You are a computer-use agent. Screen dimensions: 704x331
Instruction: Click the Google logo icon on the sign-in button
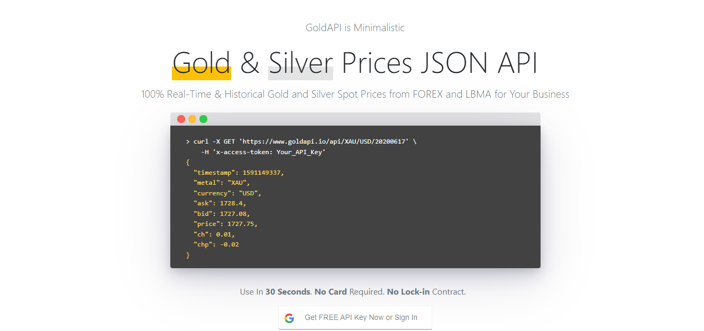[289, 318]
